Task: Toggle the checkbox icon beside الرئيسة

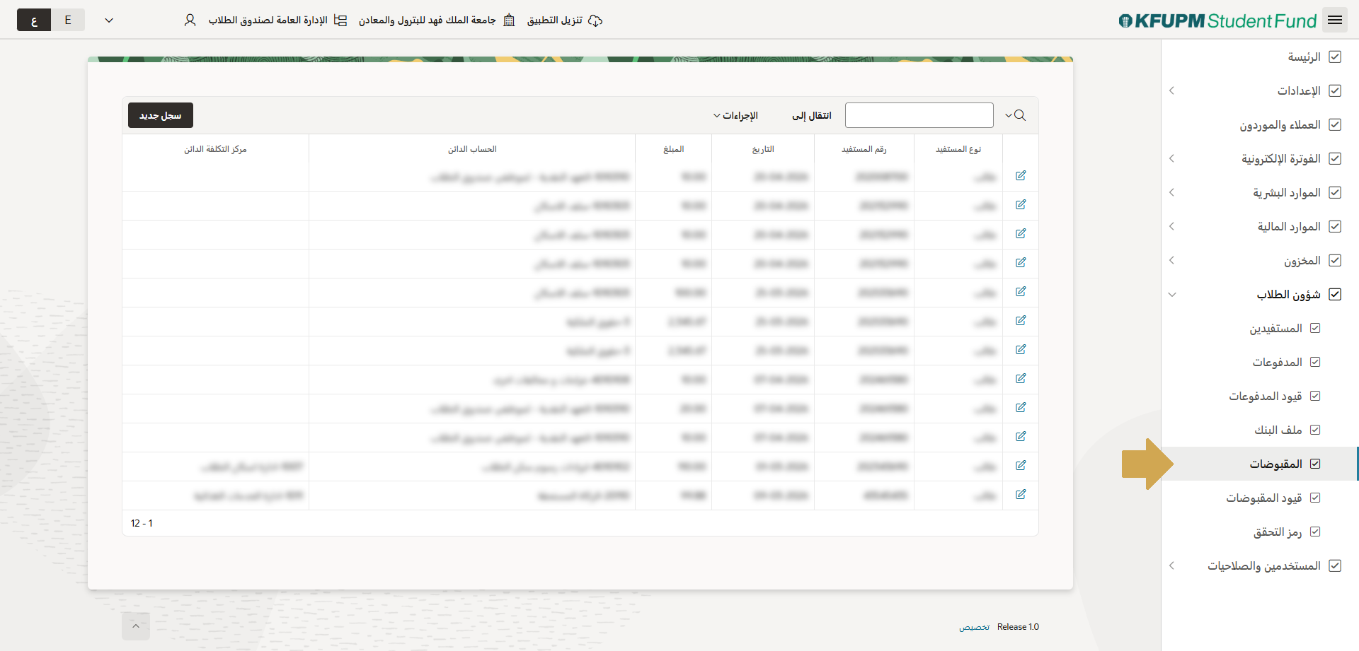Action: coord(1335,57)
